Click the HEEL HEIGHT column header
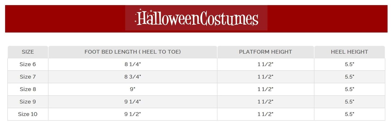This screenshot has width=392, height=128. (x=349, y=52)
